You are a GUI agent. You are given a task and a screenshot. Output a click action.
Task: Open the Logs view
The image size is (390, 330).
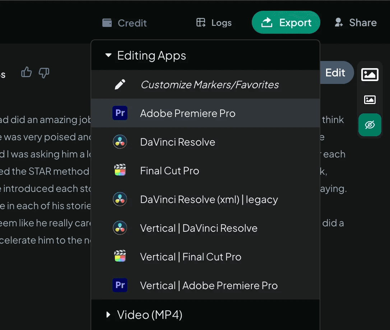[x=214, y=23]
